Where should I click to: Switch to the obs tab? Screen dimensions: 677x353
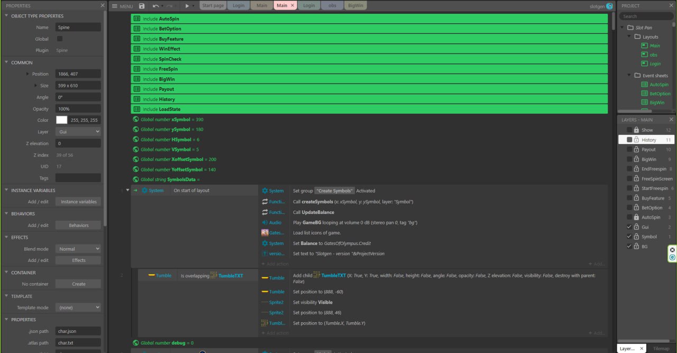coord(332,5)
